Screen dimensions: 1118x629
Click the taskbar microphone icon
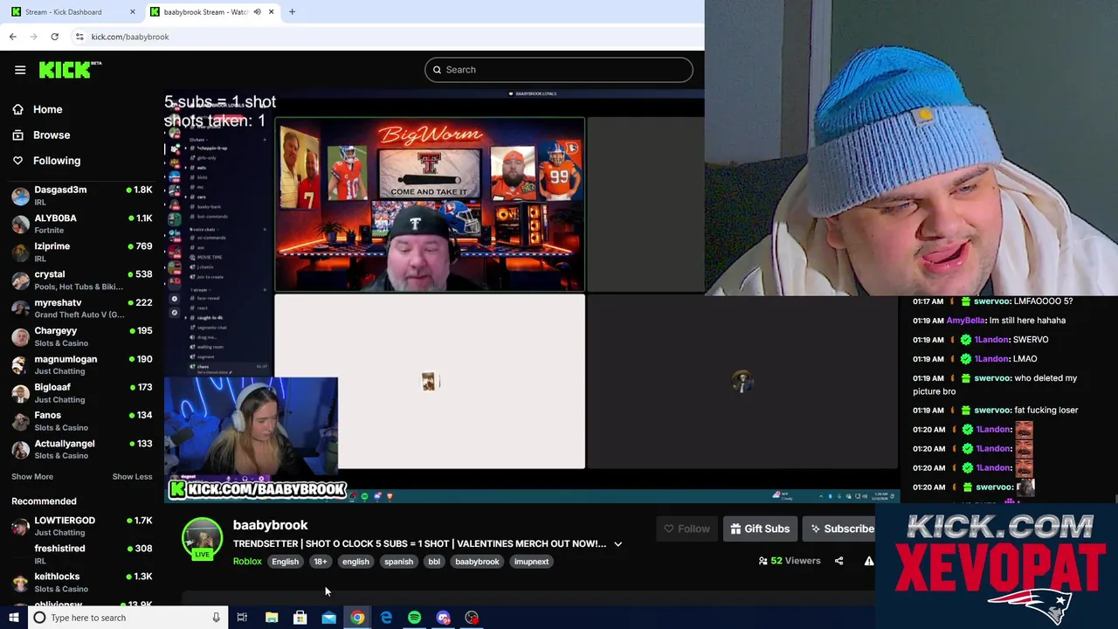click(216, 618)
